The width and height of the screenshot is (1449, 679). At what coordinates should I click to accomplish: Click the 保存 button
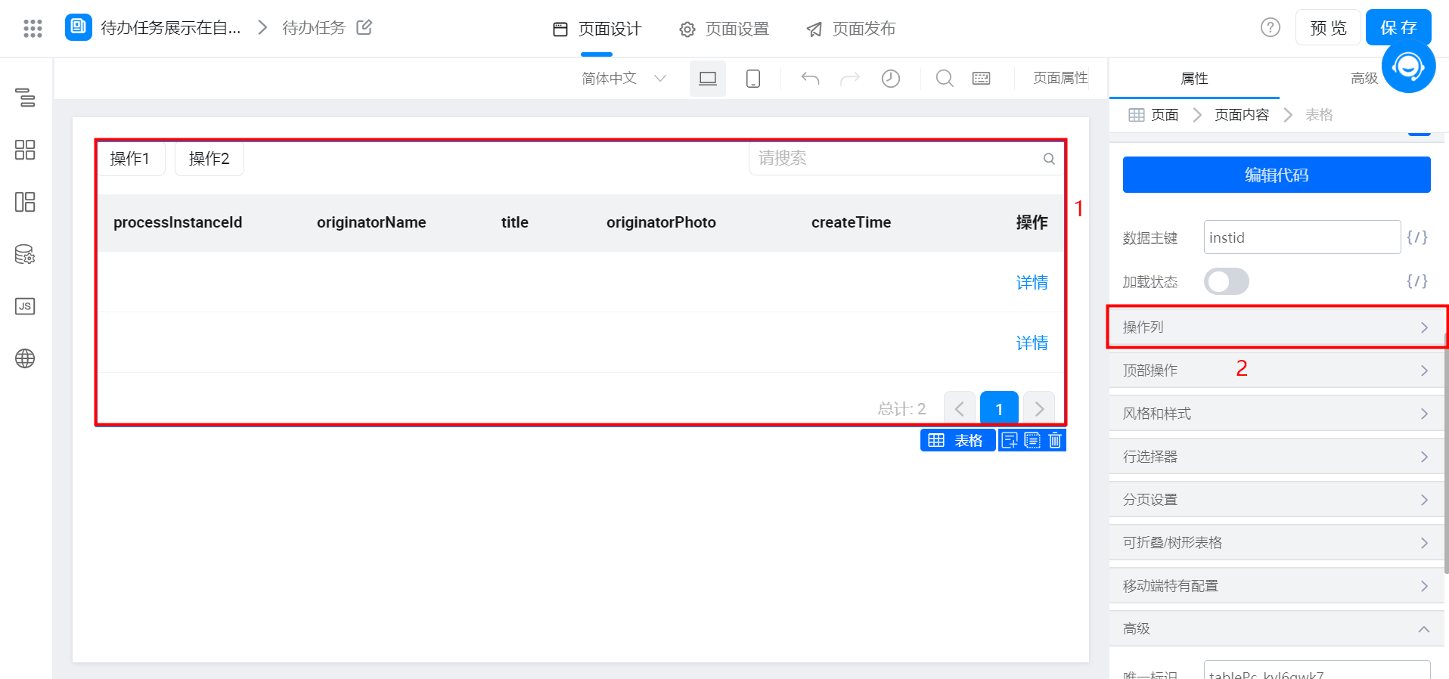click(x=1398, y=28)
